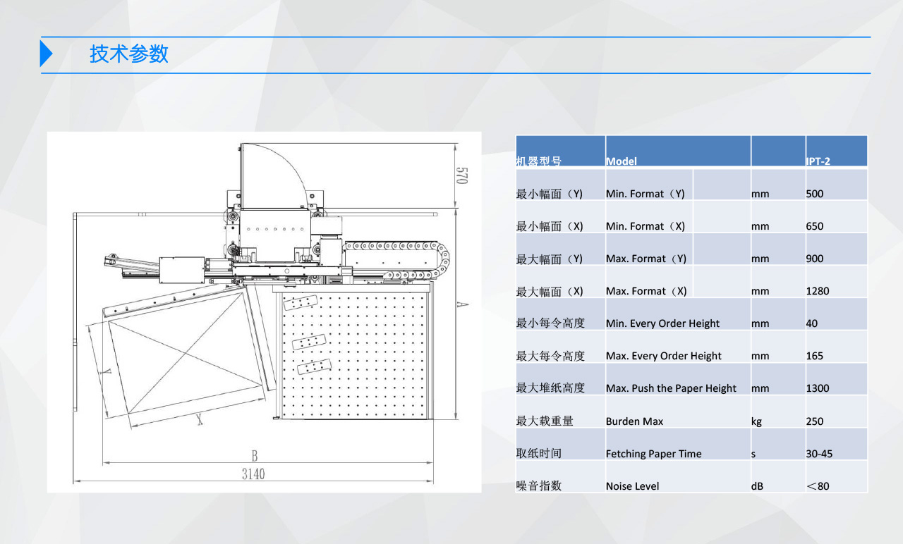Select the Max. Format (X) cell

646,291
